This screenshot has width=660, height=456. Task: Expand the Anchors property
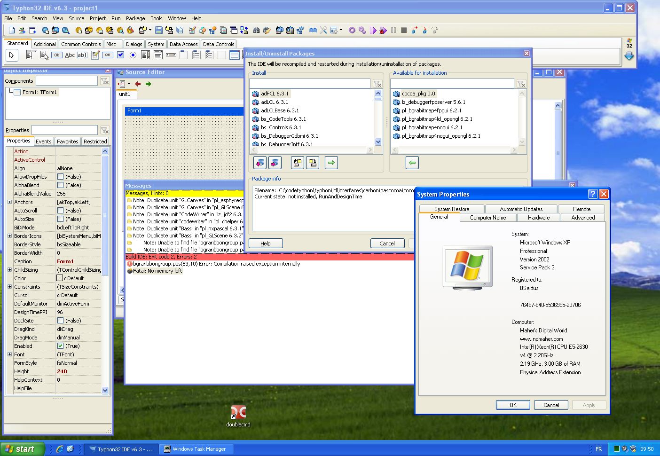click(9, 202)
